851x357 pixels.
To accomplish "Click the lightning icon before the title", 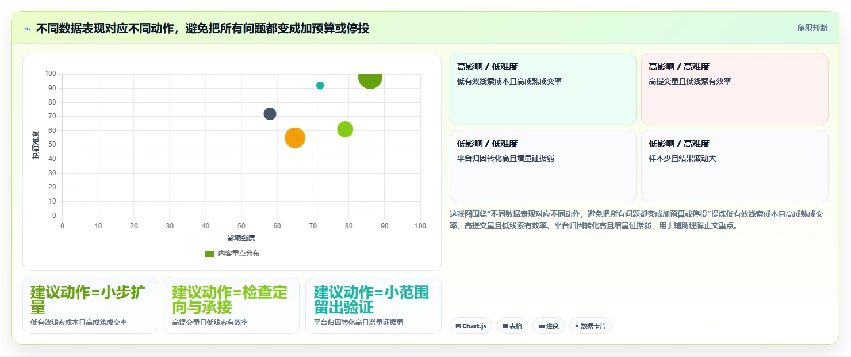I will [x=28, y=28].
